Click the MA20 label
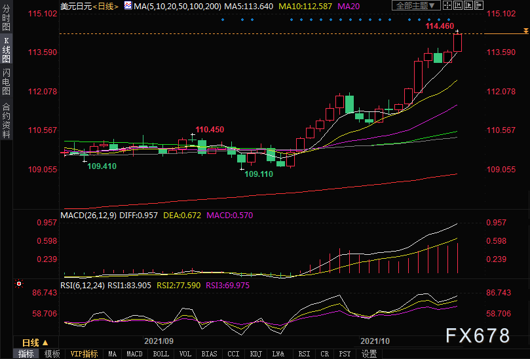The height and width of the screenshot is (359, 530). (x=349, y=6)
